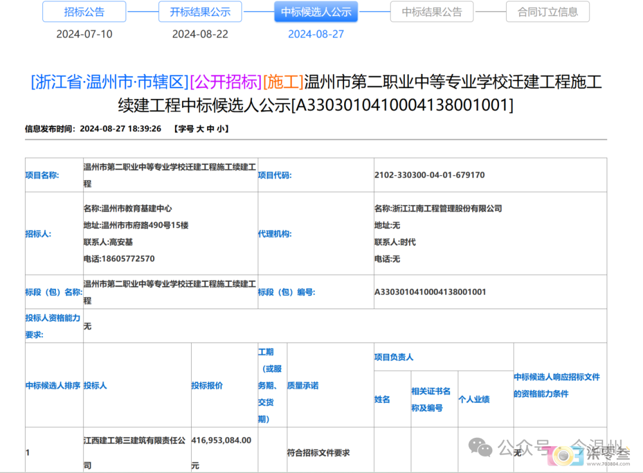Click 浙江江南工程管理股份有限公司 agency name
The height and width of the screenshot is (473, 643).
coord(447,209)
